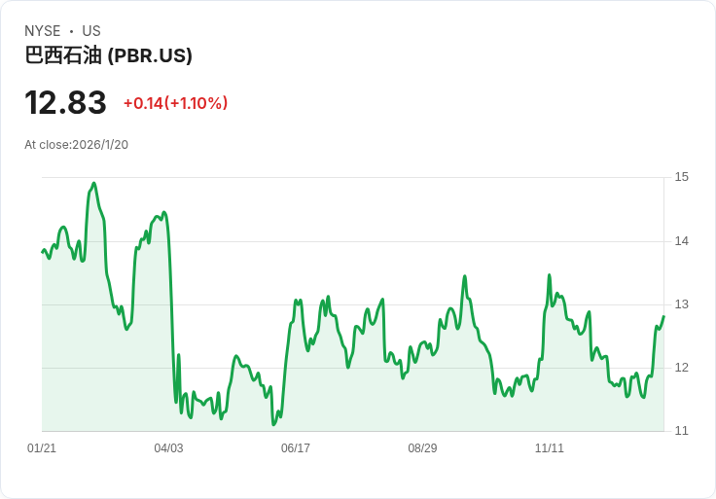Click the NYSE exchange label

[43, 31]
